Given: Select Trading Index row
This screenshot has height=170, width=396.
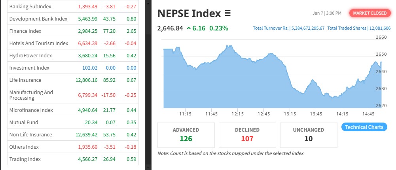Looking at the screenshot, I should 25,159.
